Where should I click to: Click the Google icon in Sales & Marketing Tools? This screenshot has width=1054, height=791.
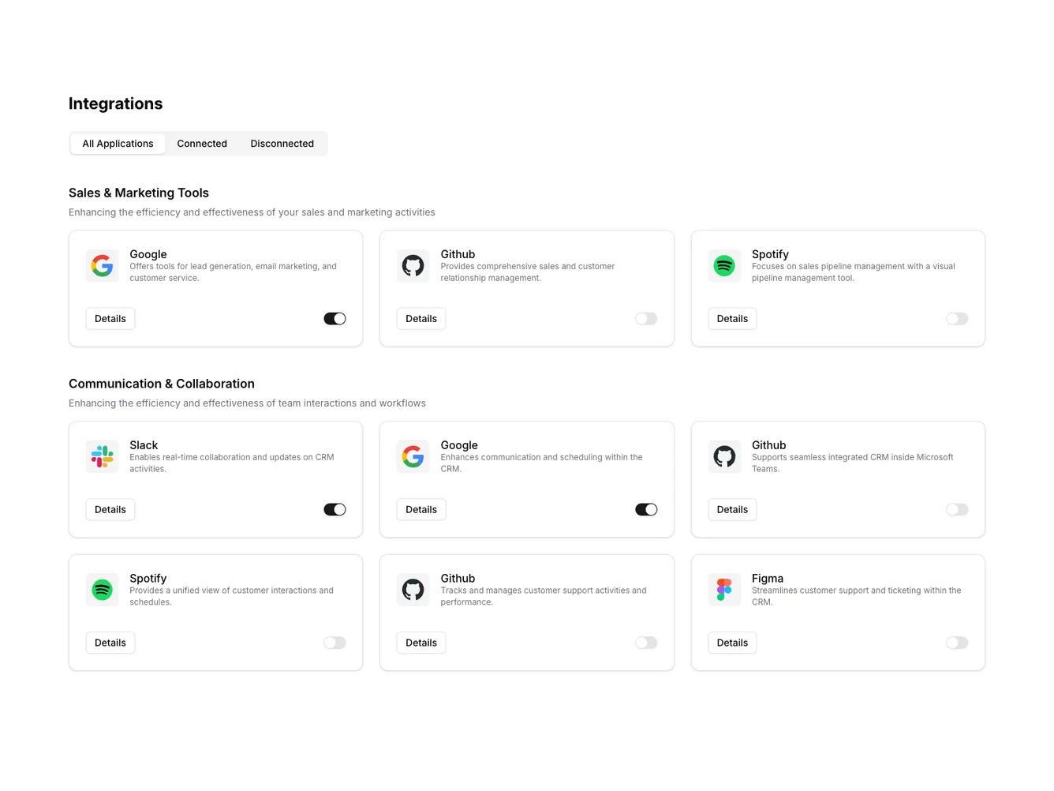102,265
